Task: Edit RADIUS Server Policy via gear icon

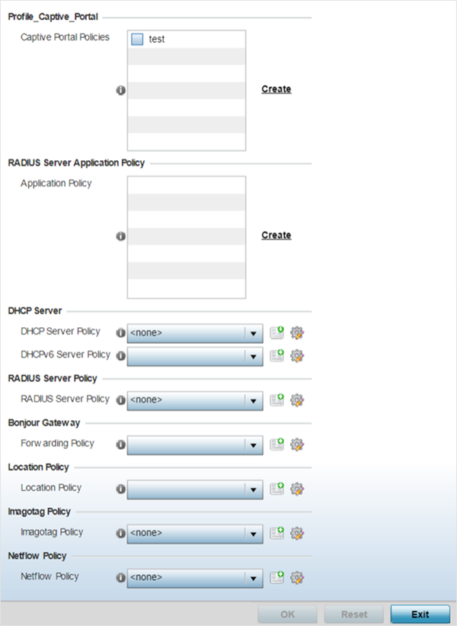Action: point(297,400)
